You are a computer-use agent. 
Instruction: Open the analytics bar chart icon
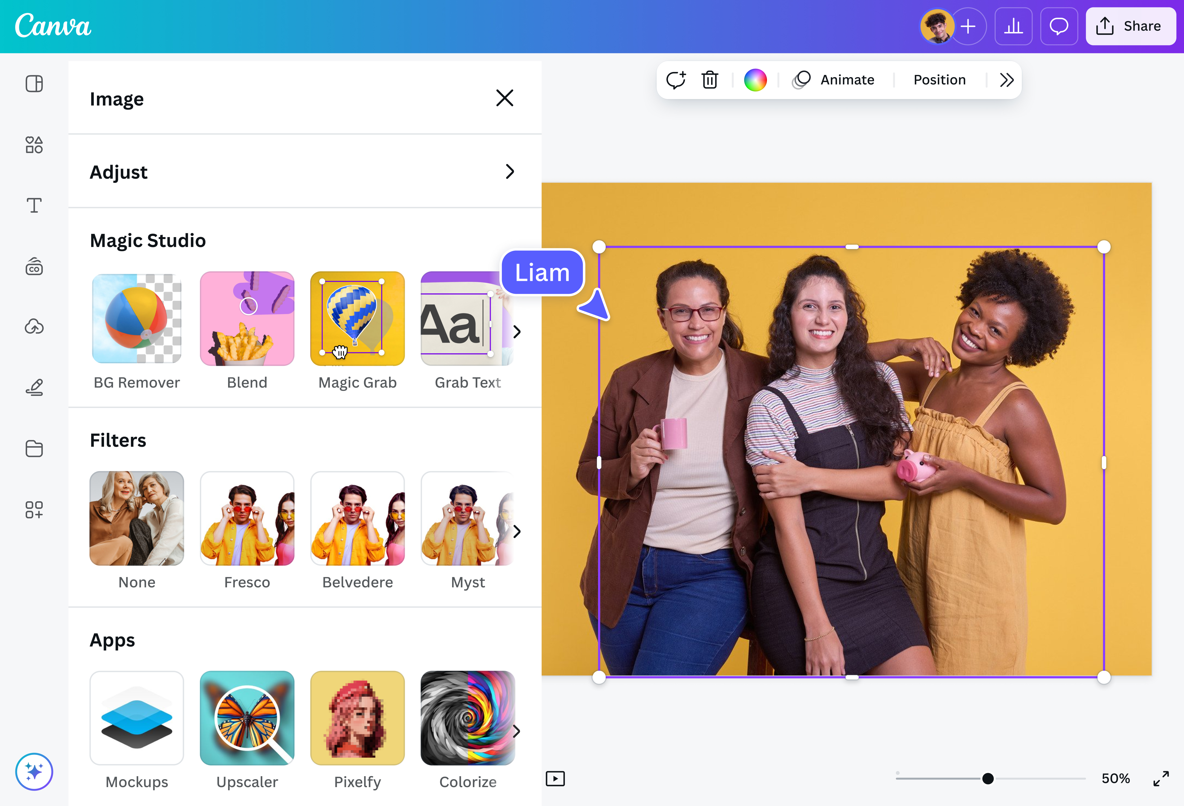(1013, 27)
